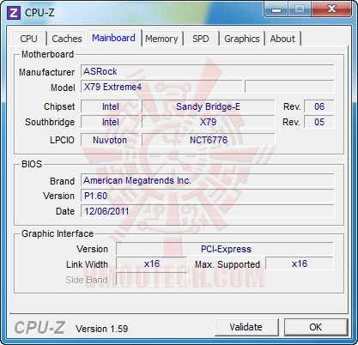The image size is (358, 345).
Task: Switch to the CPU tab
Action: tap(28, 39)
